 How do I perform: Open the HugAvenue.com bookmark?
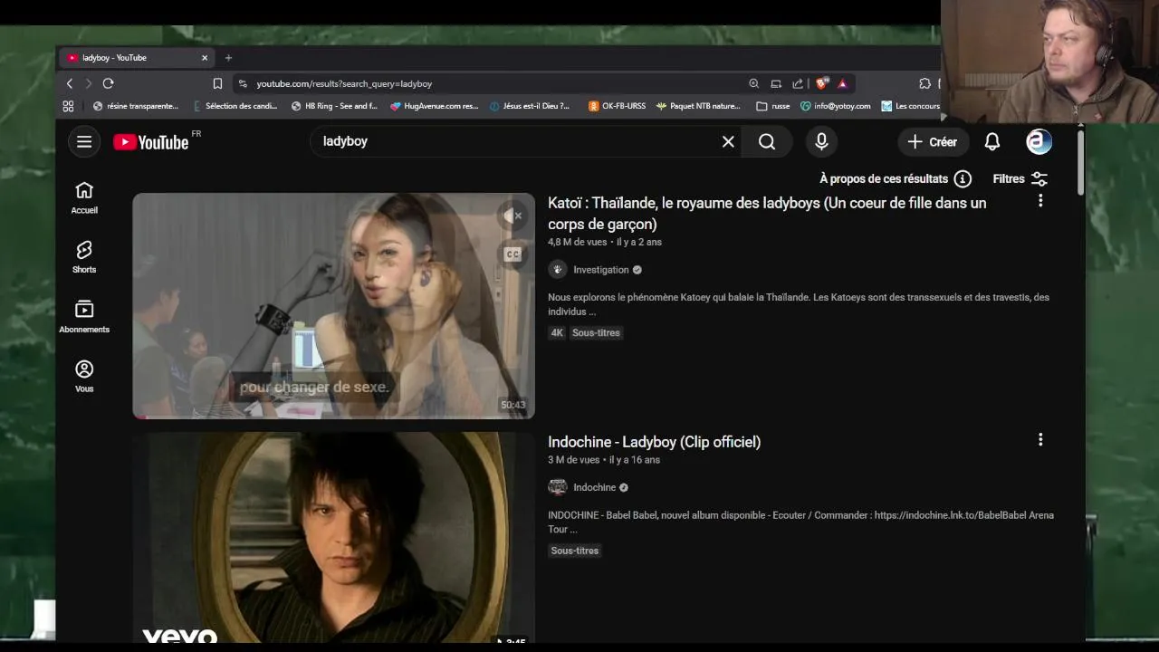(x=434, y=106)
